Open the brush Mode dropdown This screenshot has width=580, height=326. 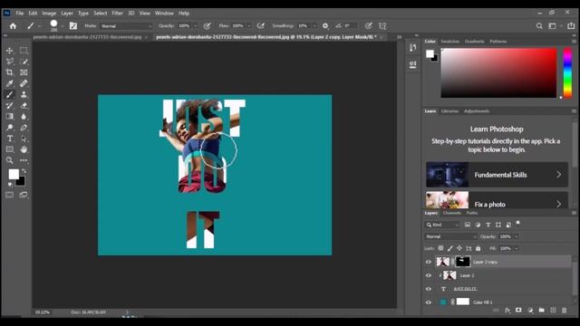[126, 26]
